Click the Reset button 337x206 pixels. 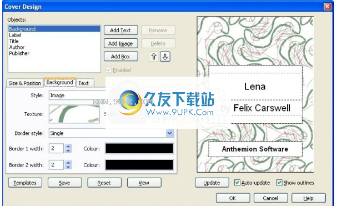[x=104, y=183]
